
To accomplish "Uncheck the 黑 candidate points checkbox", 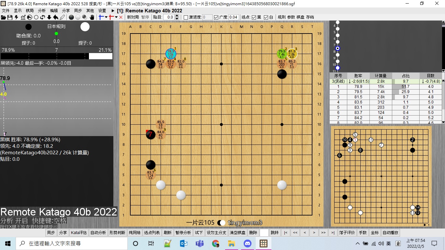I will (254, 17).
